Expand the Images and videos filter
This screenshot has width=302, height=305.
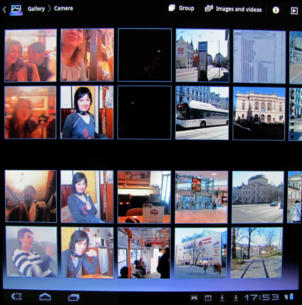tap(233, 9)
